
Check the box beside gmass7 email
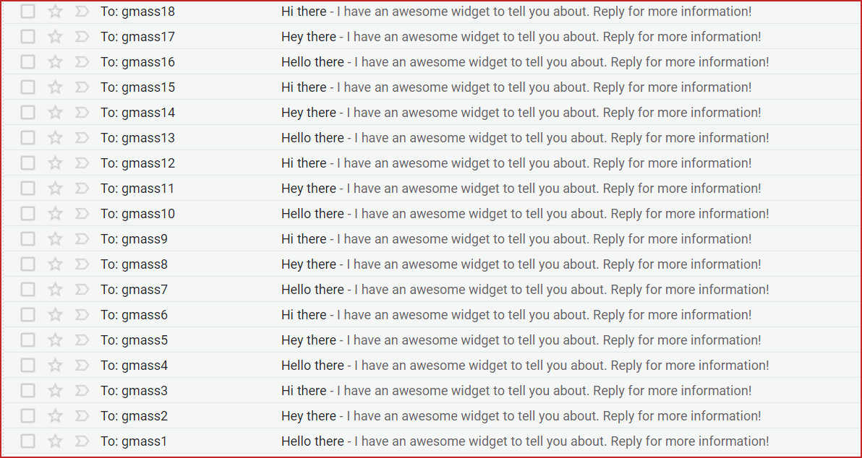coord(27,290)
